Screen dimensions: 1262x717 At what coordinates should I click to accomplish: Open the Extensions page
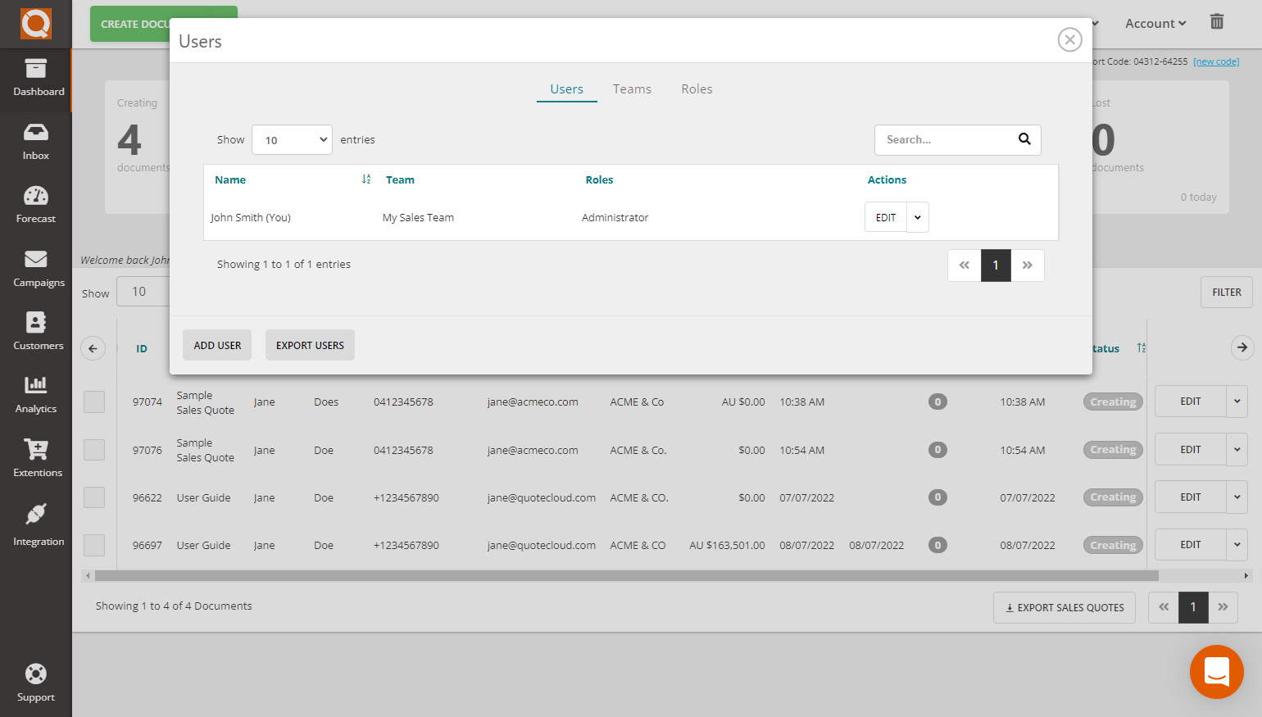click(36, 459)
